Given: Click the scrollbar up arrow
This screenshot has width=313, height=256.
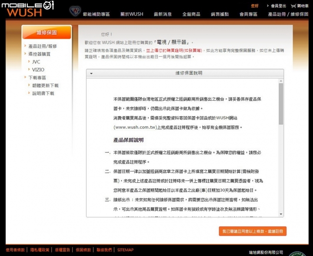Looking at the screenshot, I should pos(281,81).
